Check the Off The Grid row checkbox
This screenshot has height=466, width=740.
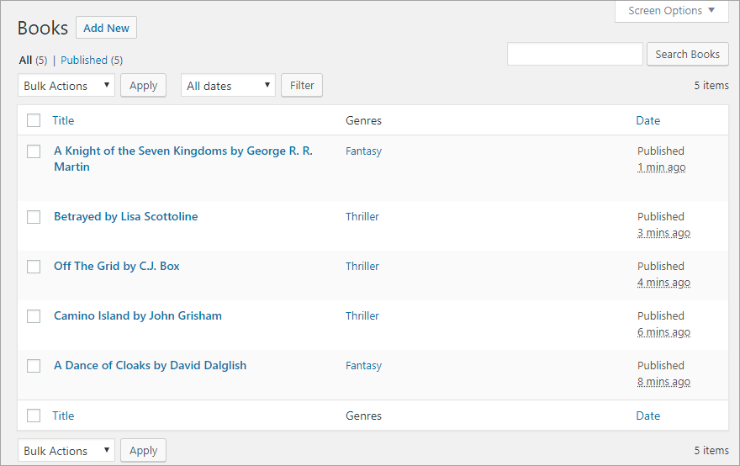(x=34, y=267)
